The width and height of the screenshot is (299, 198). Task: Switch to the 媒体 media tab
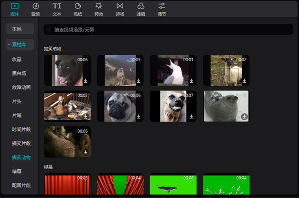14,9
